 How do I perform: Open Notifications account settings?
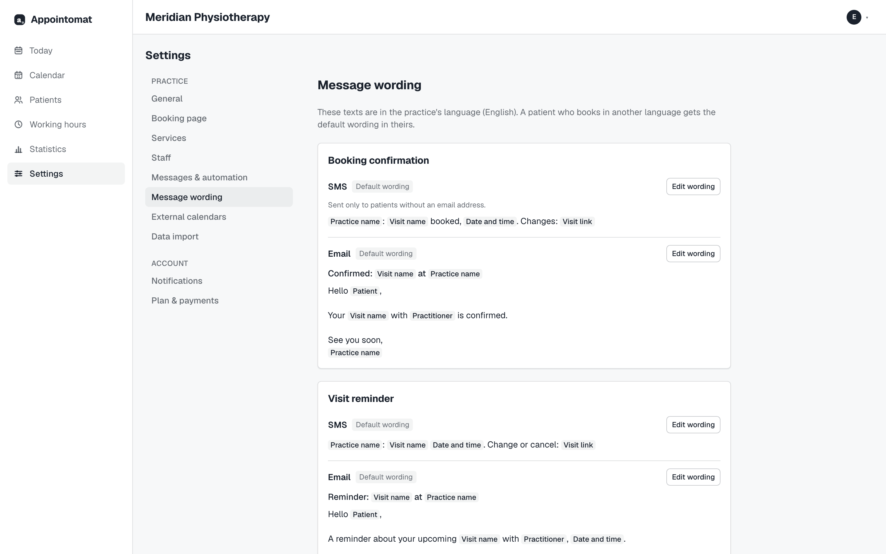219,281
